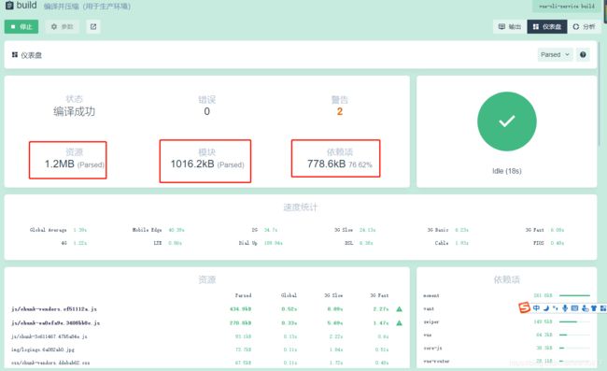Image resolution: width=607 pixels, height=371 pixels.
Task: Click the 1016.2kB modules size value
Action: pyautogui.click(x=192, y=164)
